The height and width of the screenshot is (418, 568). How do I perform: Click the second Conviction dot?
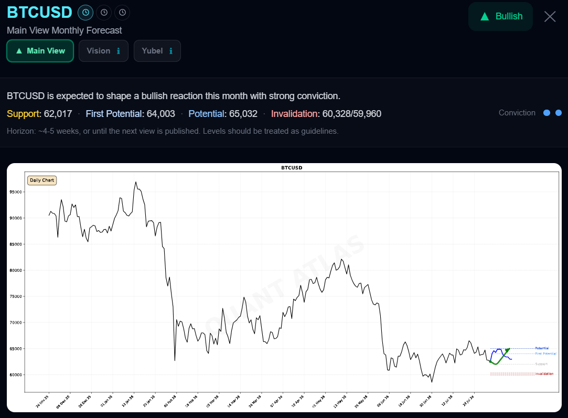[559, 113]
